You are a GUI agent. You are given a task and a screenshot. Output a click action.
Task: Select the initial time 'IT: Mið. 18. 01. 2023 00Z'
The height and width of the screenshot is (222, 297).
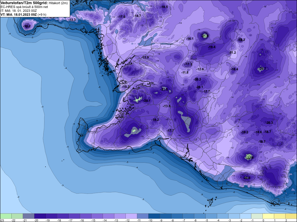pyautogui.click(x=18, y=11)
